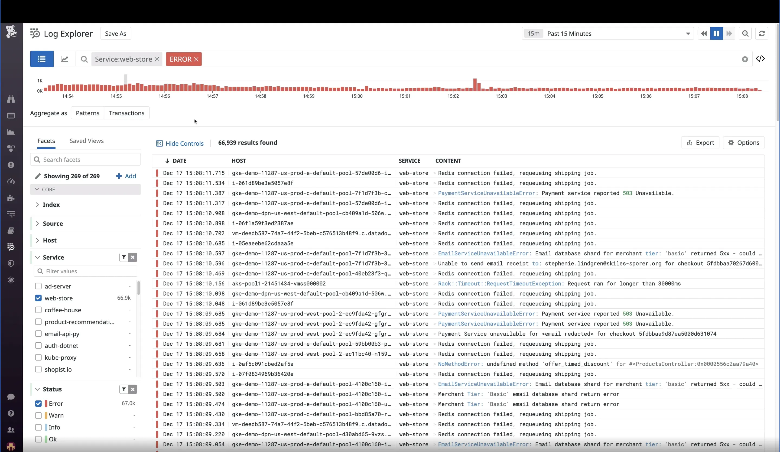
Task: Click the Hide Controls button
Action: point(180,143)
